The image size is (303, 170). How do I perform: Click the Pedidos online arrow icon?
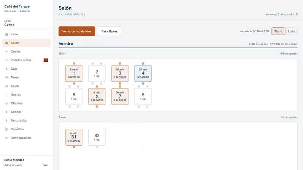[x=6, y=60]
